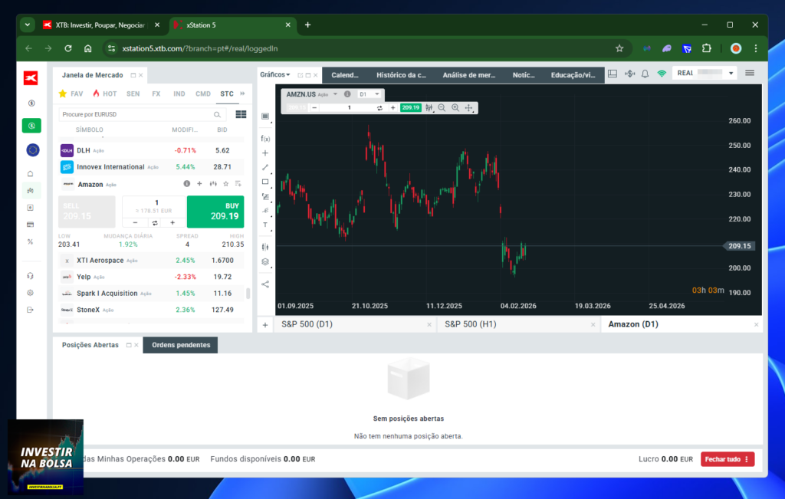Open the AMZN.US symbol dropdown
Image resolution: width=785 pixels, height=499 pixels.
[336, 94]
